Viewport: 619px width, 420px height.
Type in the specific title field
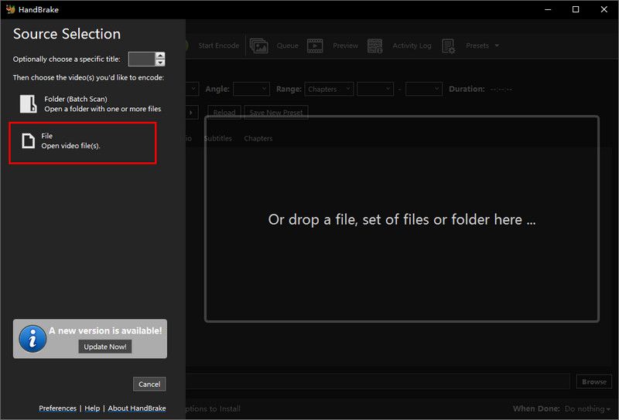coord(141,59)
